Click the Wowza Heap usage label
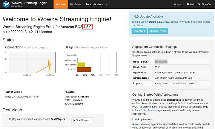Image resolution: width=215 pixels, height=129 pixels. [70, 60]
